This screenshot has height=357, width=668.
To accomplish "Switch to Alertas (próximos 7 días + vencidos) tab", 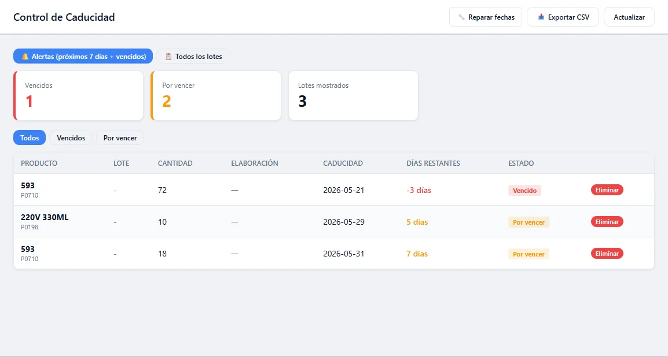I will 83,56.
